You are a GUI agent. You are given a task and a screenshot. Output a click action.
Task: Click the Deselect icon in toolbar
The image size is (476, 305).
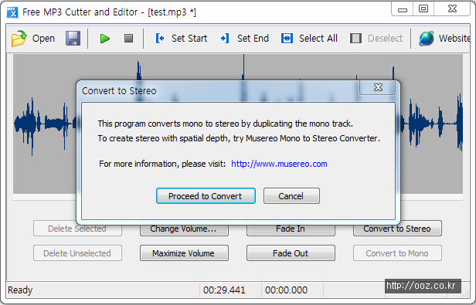[355, 39]
